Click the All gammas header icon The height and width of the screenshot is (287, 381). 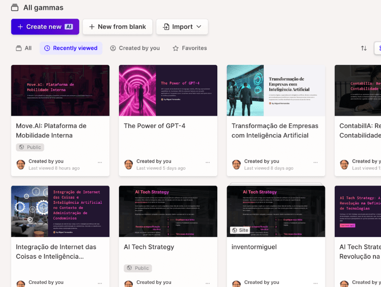(15, 8)
